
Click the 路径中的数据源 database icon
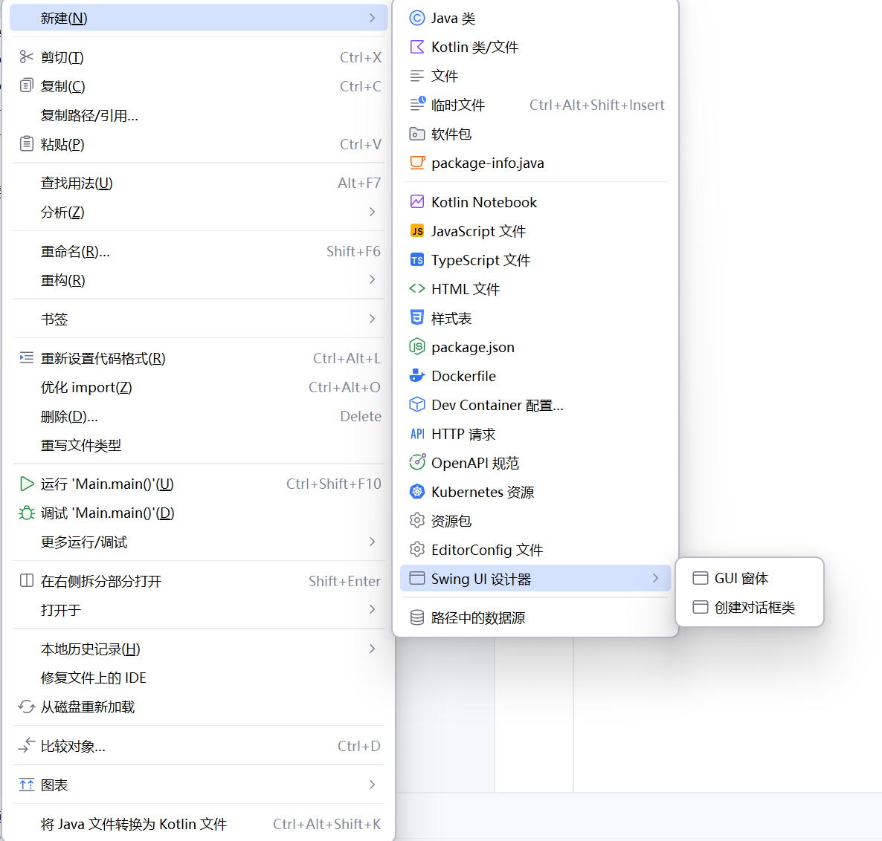[416, 617]
